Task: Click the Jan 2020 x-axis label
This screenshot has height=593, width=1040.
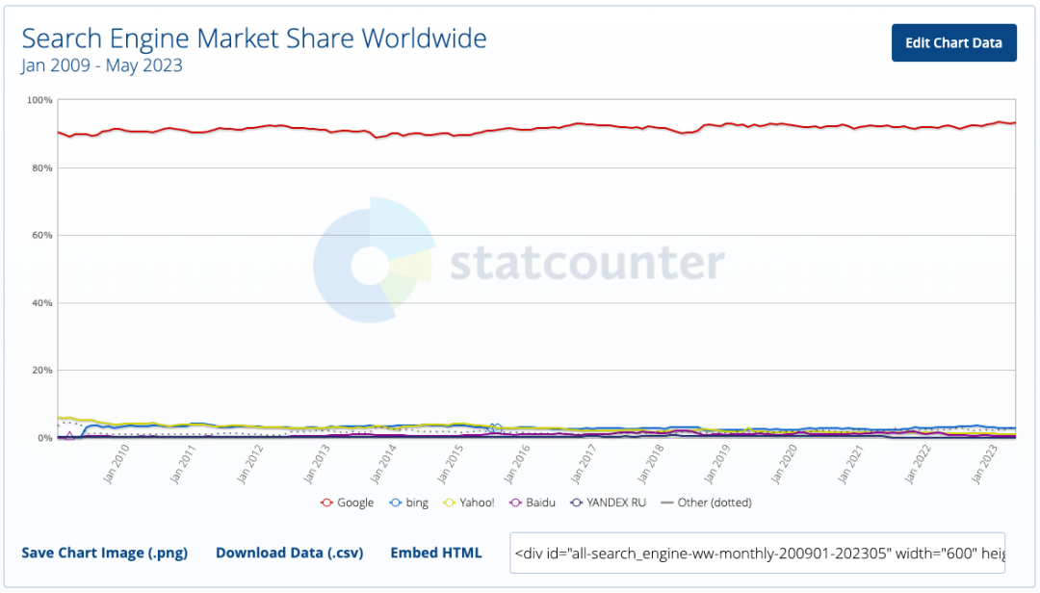Action: coord(783,464)
